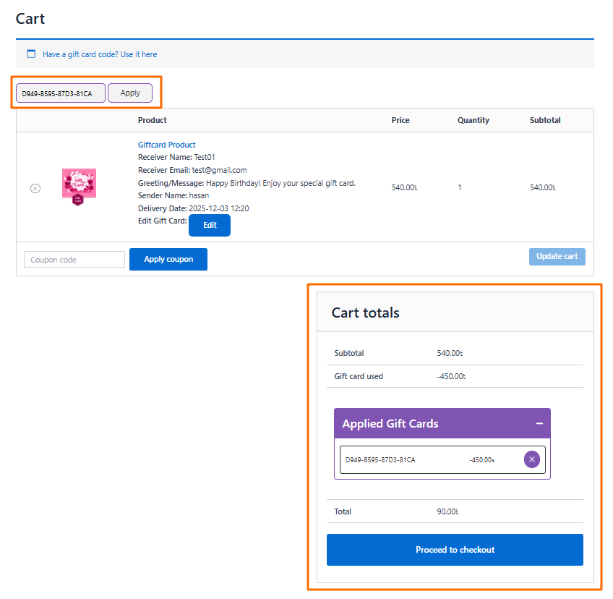Click the Quantity value in cart row
The height and width of the screenshot is (599, 613).
pos(460,188)
